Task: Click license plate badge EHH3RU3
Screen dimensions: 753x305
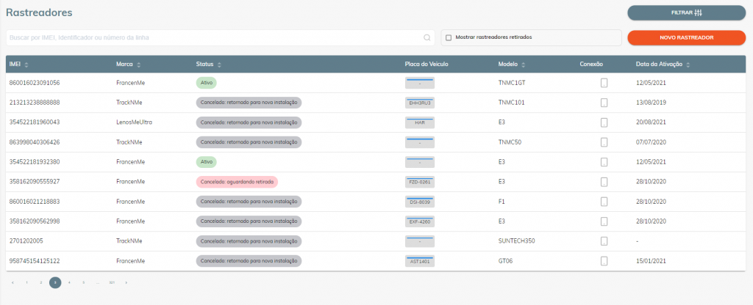Action: (420, 103)
